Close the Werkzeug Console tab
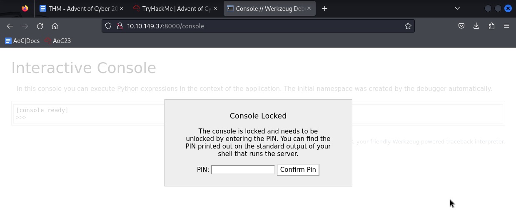 point(309,8)
